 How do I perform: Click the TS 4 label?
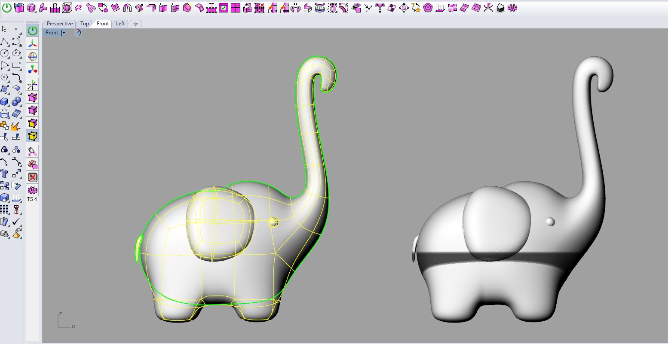pos(32,199)
